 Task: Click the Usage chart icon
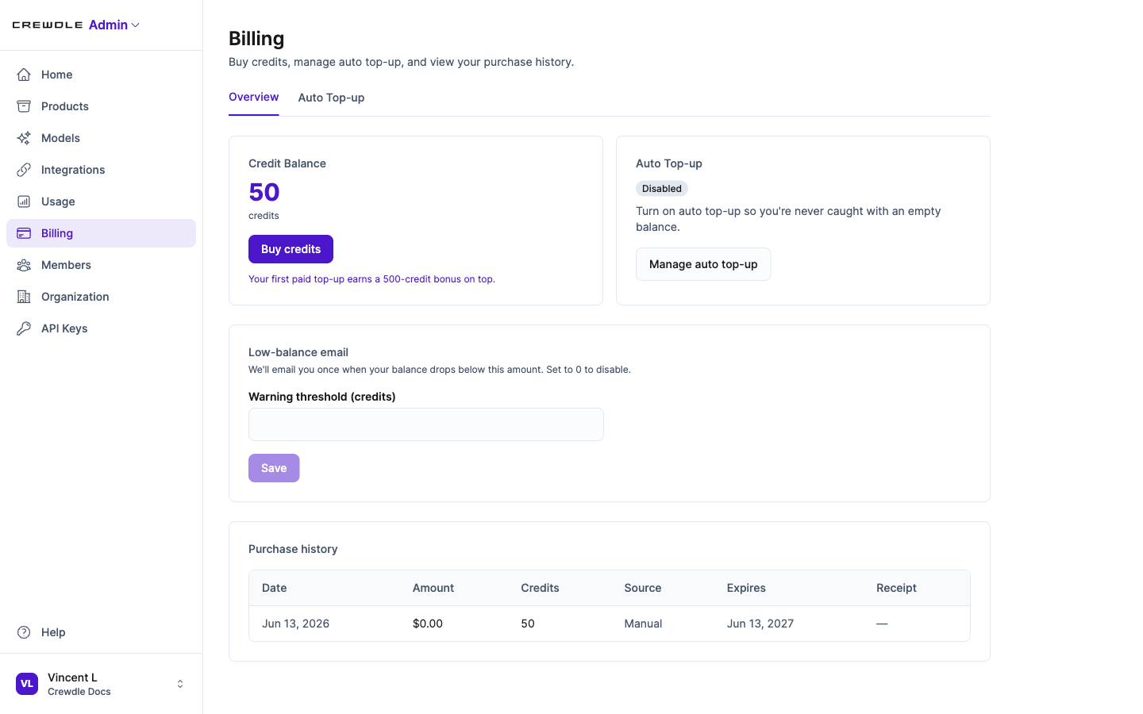[24, 202]
